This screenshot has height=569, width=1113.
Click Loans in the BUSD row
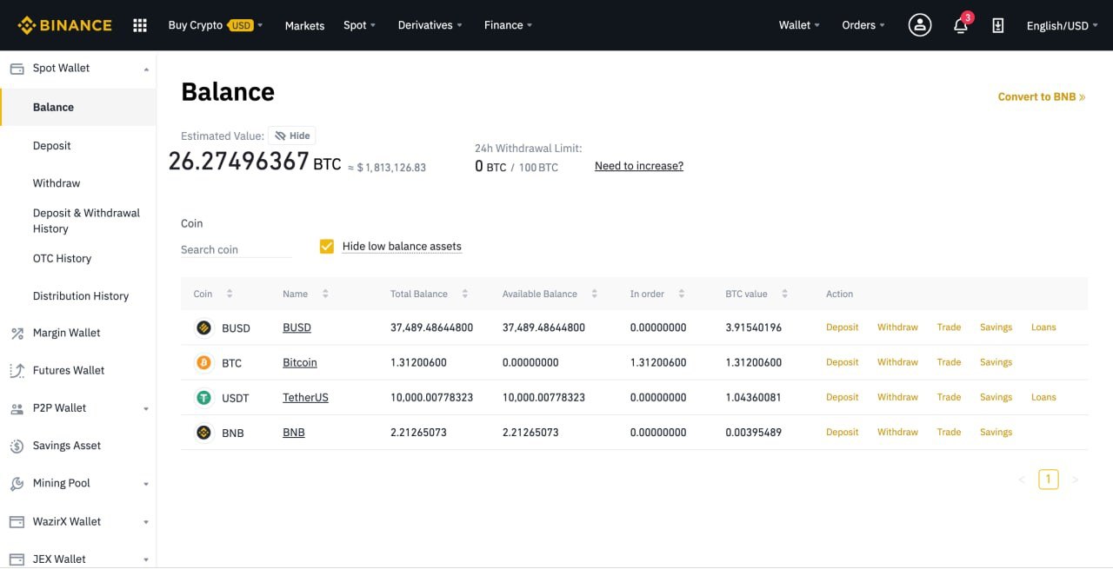click(x=1043, y=328)
